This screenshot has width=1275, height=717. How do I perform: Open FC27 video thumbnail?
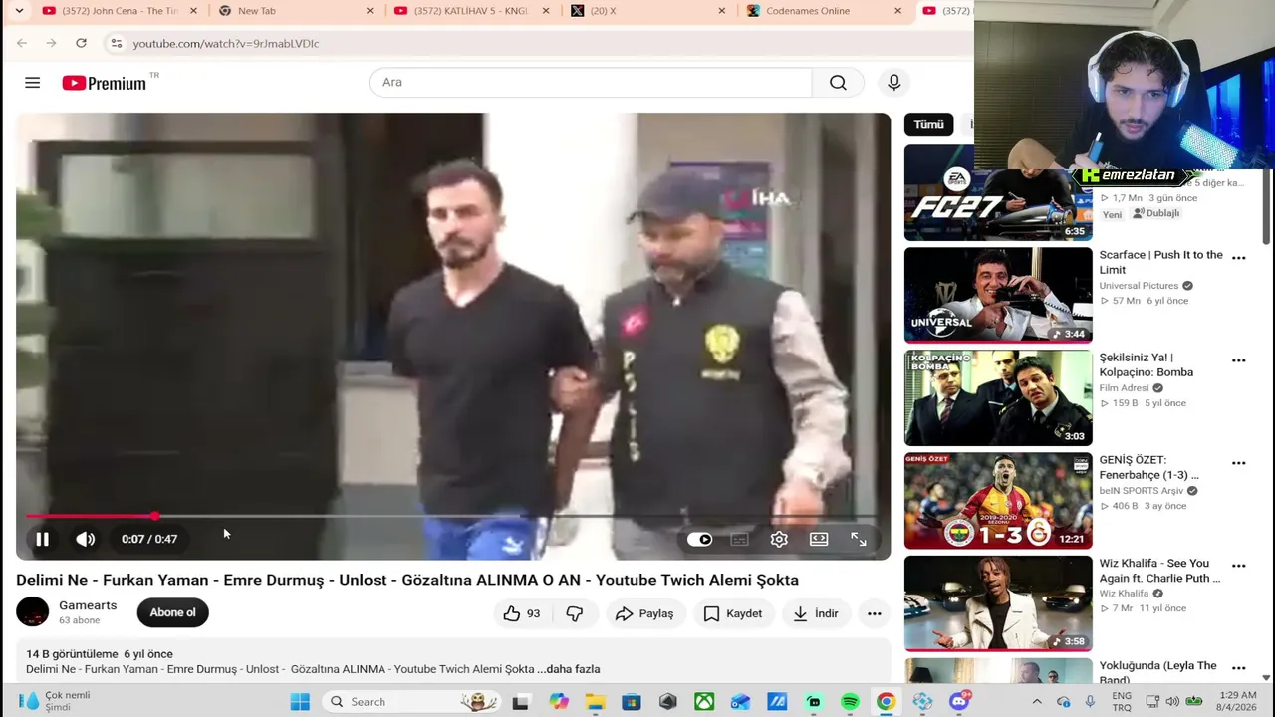click(998, 193)
